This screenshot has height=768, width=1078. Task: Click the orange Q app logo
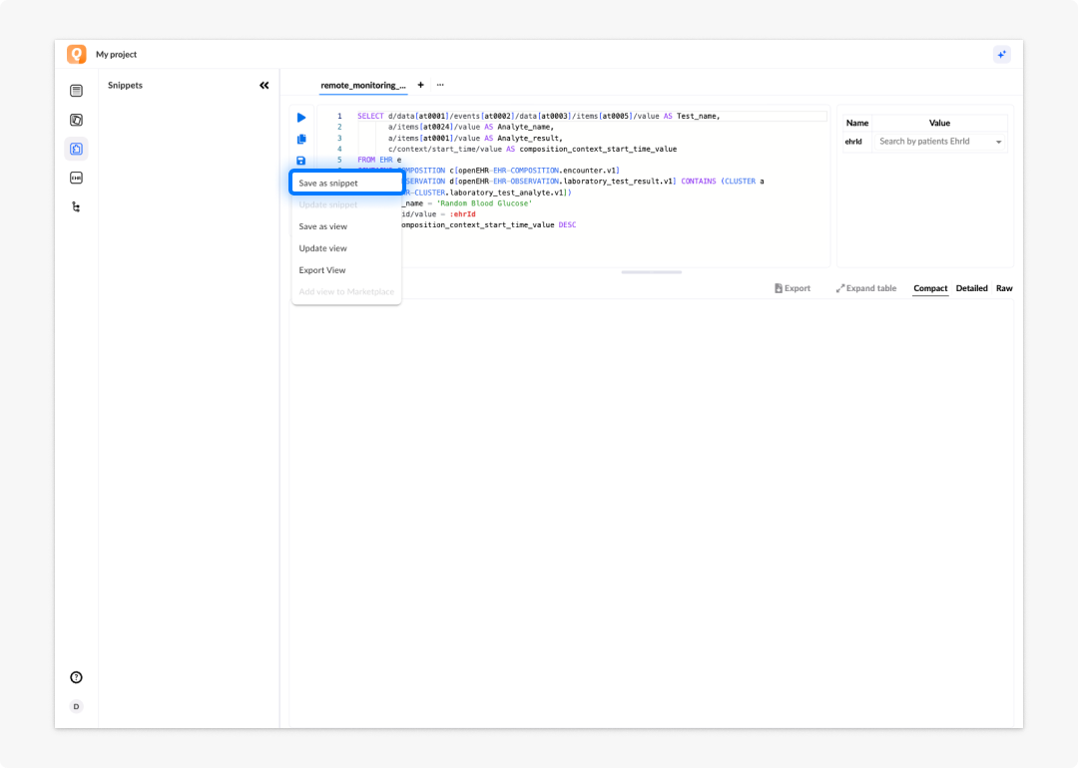tap(76, 54)
